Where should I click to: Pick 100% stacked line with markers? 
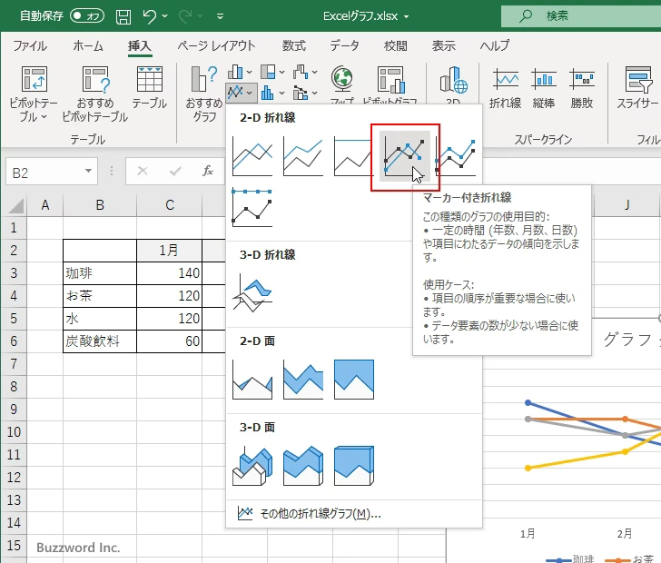[252, 207]
